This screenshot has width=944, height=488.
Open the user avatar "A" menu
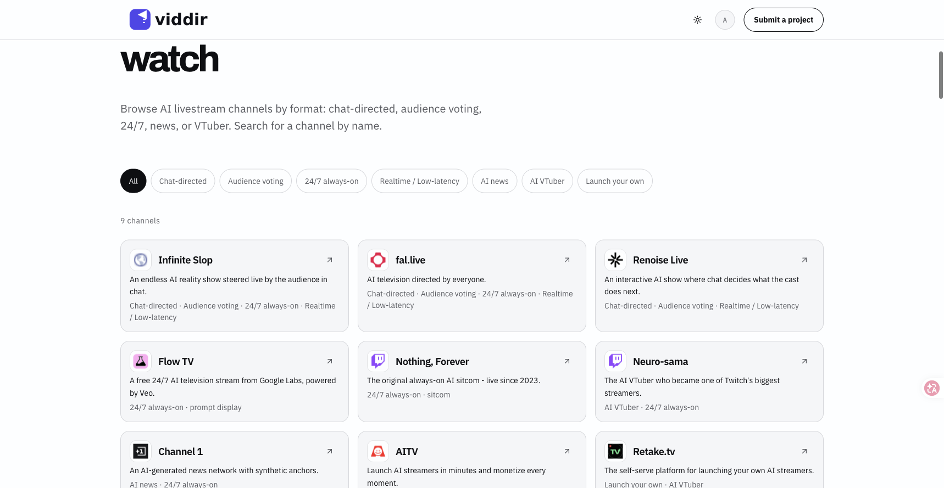point(725,20)
